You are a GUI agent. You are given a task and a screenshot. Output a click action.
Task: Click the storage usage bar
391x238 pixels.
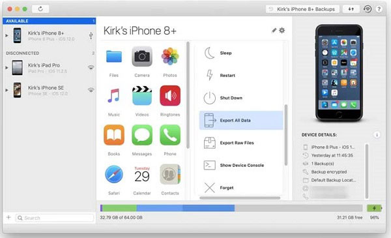(231, 208)
